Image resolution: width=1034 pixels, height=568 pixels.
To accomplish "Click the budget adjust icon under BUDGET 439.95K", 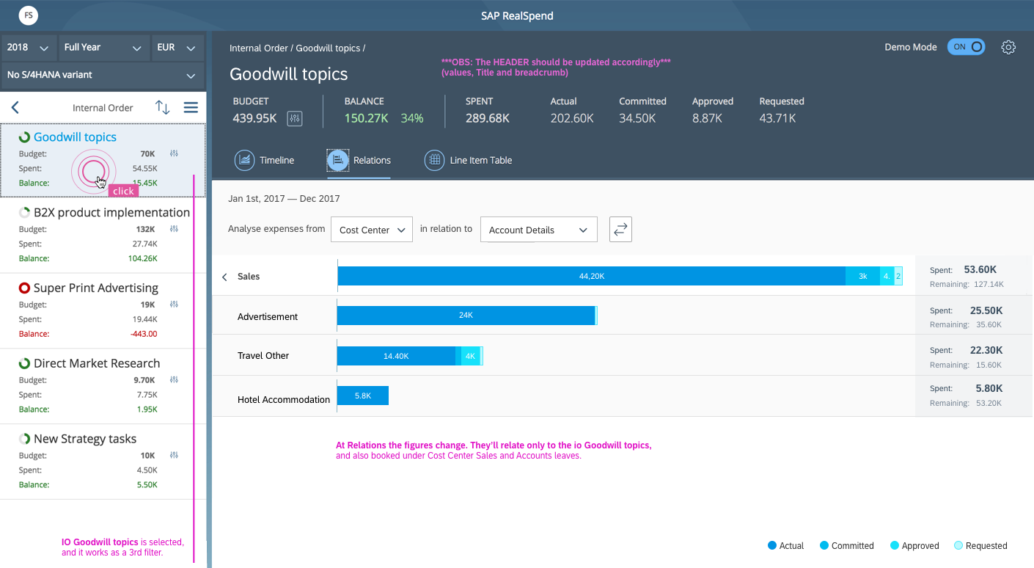I will [295, 118].
